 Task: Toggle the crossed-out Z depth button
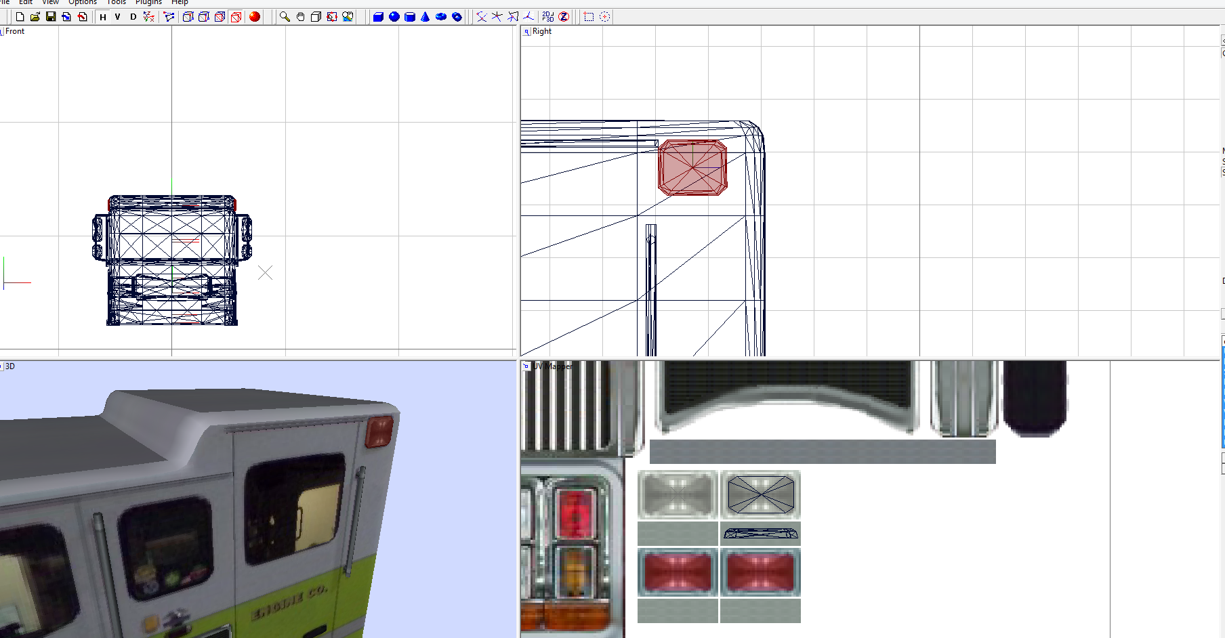[563, 17]
